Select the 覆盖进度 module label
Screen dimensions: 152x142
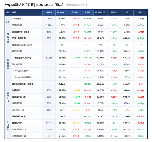coord(8,38)
